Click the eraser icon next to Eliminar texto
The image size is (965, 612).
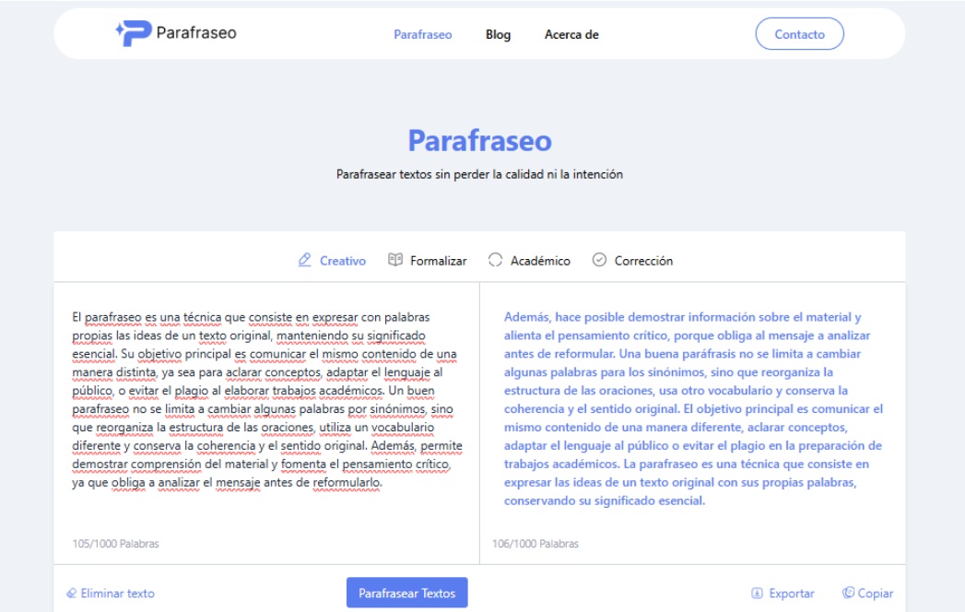[x=71, y=594]
